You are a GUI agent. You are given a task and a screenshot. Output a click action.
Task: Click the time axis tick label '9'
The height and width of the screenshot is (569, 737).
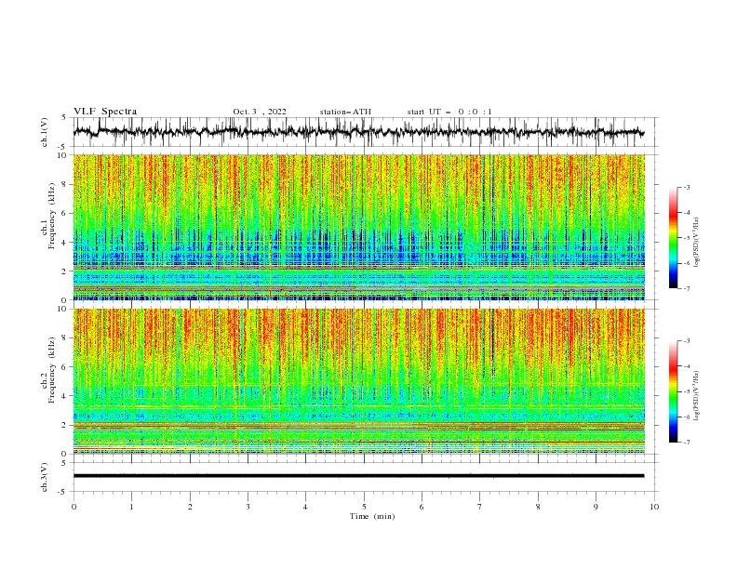pos(596,507)
